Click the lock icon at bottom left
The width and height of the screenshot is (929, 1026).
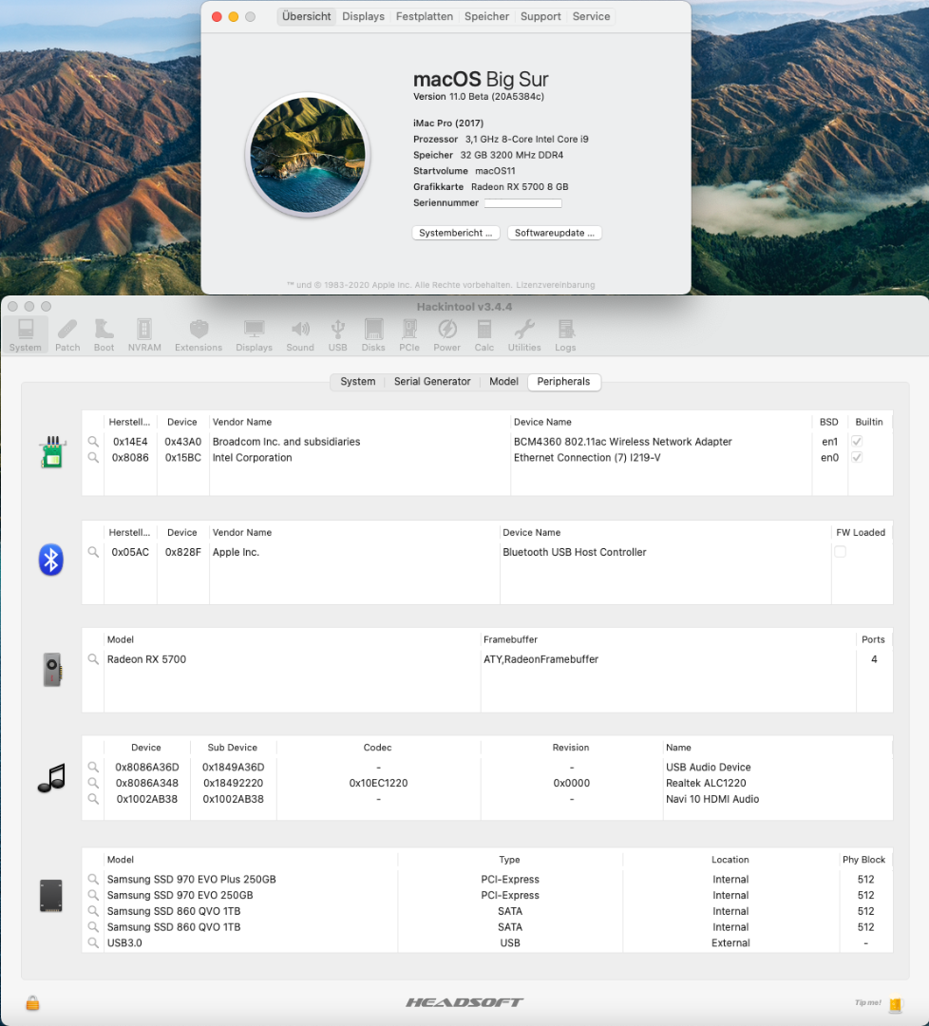point(32,1003)
